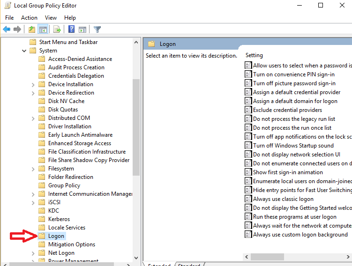Expand the Distributed COM node
Viewport: 352px width, 266px height.
(x=33, y=118)
